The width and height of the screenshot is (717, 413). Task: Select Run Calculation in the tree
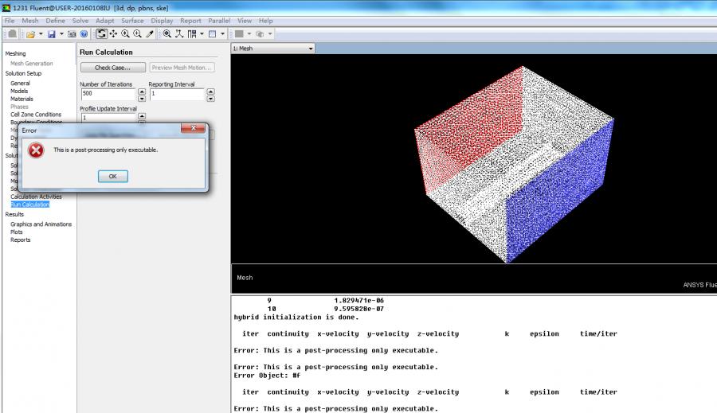coord(29,205)
